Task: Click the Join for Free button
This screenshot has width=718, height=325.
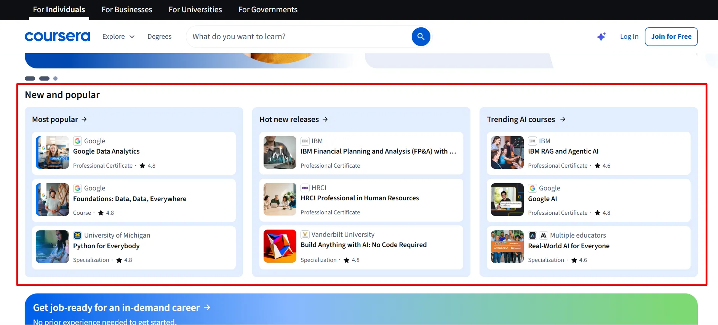Action: click(x=671, y=36)
